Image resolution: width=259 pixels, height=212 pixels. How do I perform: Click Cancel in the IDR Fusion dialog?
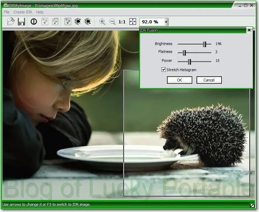click(x=209, y=80)
